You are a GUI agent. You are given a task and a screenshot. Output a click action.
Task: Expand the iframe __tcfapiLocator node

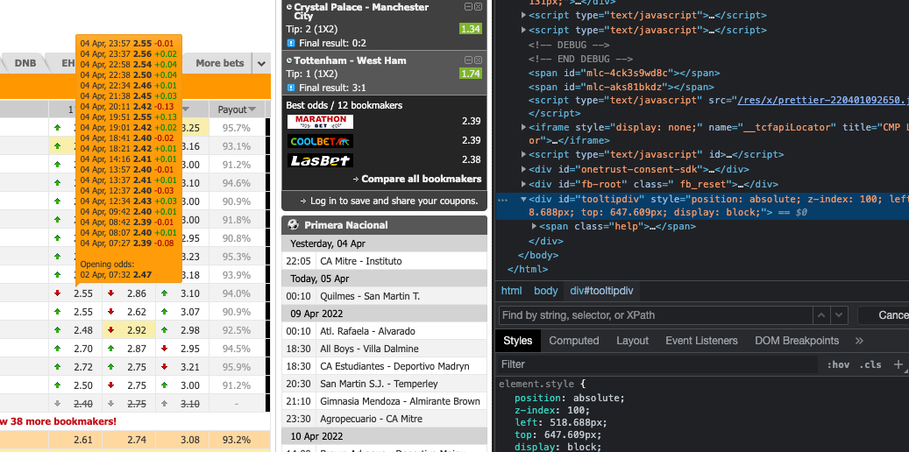pos(524,127)
